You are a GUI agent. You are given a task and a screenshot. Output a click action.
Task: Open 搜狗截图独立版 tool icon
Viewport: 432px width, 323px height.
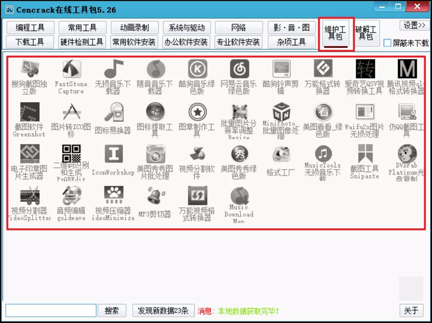click(29, 69)
